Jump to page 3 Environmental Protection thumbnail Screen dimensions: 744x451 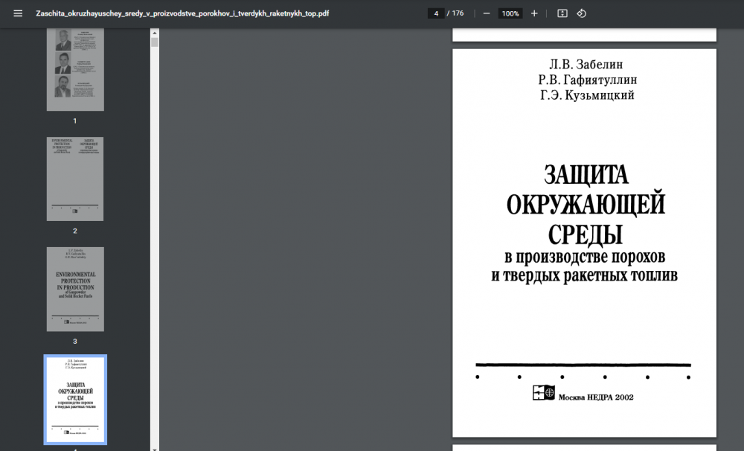point(75,289)
